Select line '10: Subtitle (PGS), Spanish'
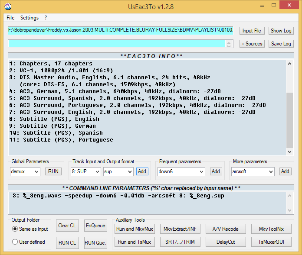This screenshot has height=255, width=302. (56, 133)
